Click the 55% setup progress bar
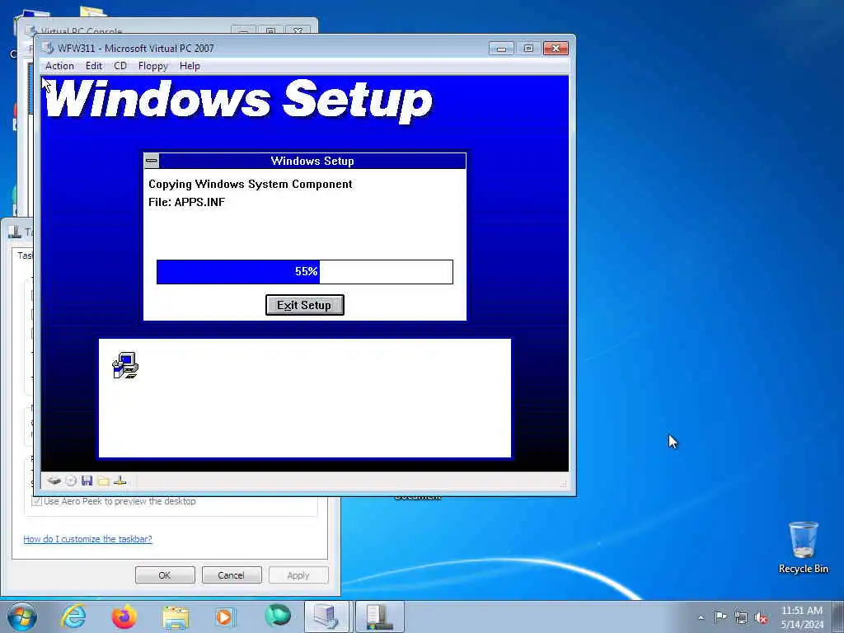This screenshot has height=633, width=844. coord(305,272)
